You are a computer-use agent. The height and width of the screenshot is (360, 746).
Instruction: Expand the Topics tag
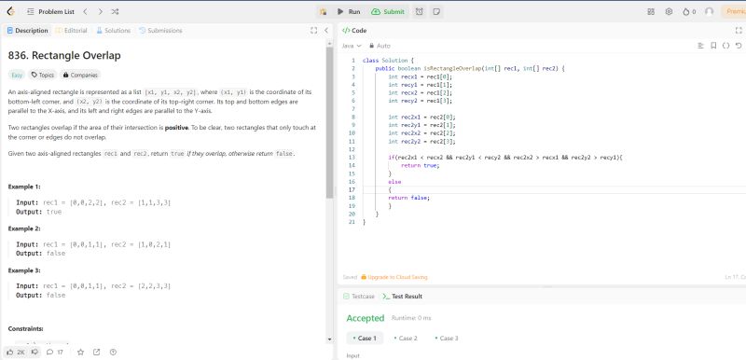(42, 76)
